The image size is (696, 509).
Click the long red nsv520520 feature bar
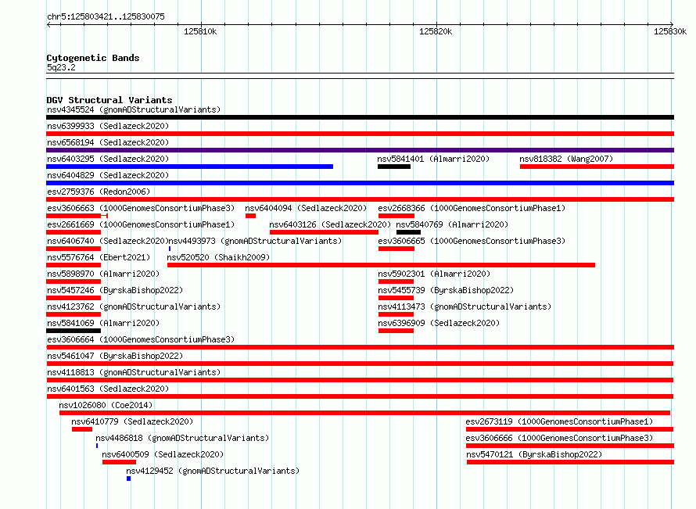point(382,265)
